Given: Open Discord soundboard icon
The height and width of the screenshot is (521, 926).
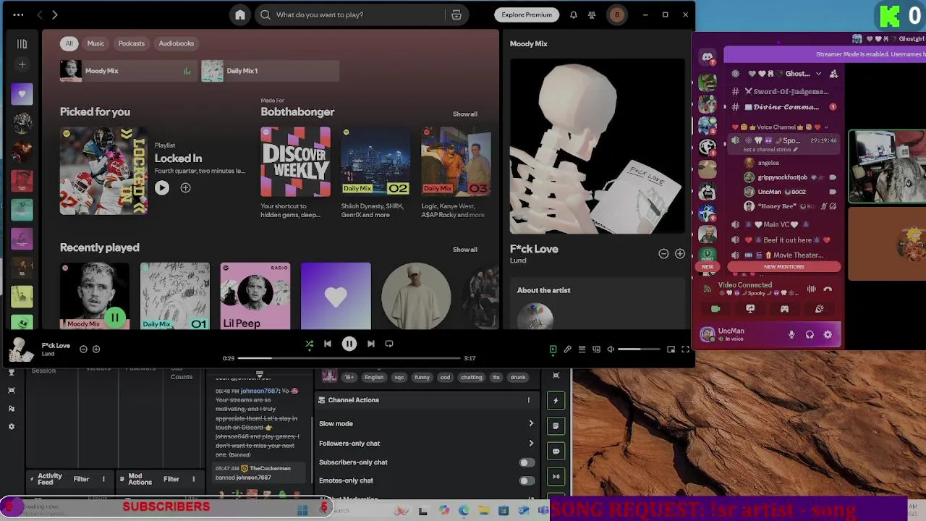Looking at the screenshot, I should pyautogui.click(x=819, y=309).
